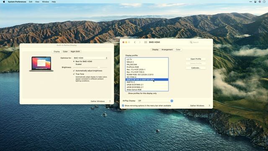
Task: Go back in BMD HDMI window
Action: (x=135, y=42)
